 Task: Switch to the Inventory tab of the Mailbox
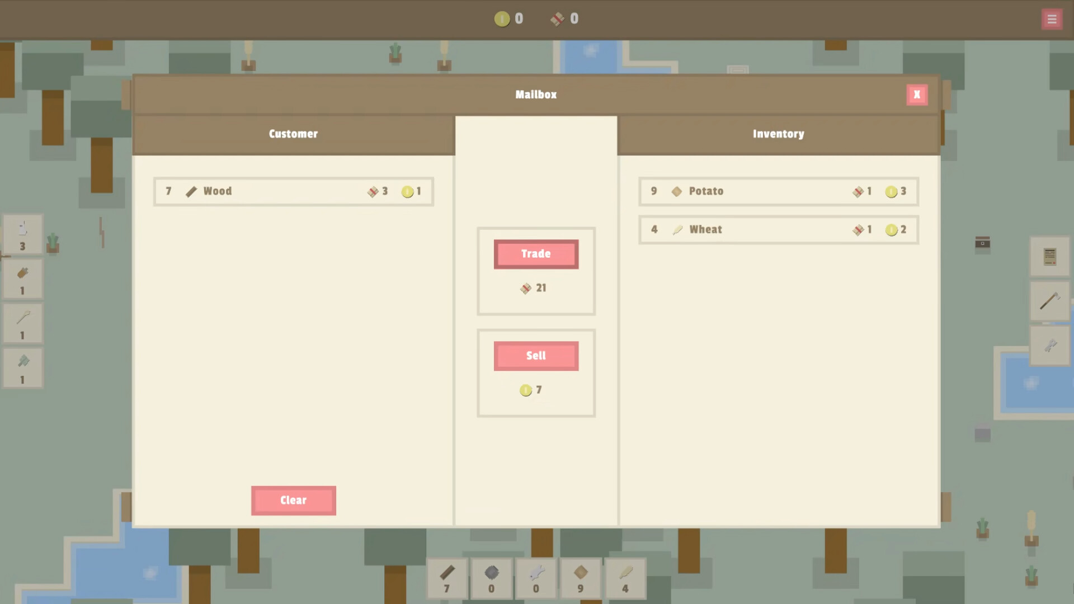point(778,134)
